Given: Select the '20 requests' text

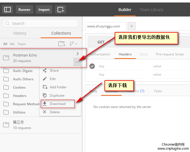Looking at the screenshot, I should 22,61.
